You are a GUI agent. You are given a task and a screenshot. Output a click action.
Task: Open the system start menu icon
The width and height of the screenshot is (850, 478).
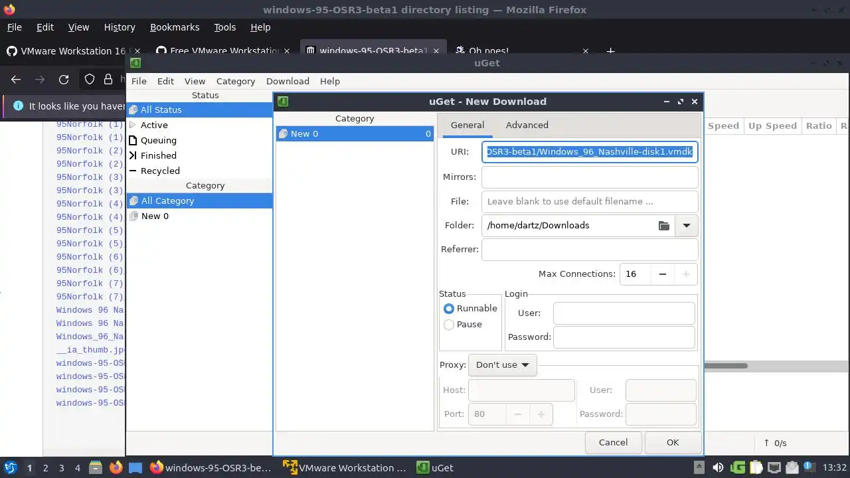(x=10, y=467)
